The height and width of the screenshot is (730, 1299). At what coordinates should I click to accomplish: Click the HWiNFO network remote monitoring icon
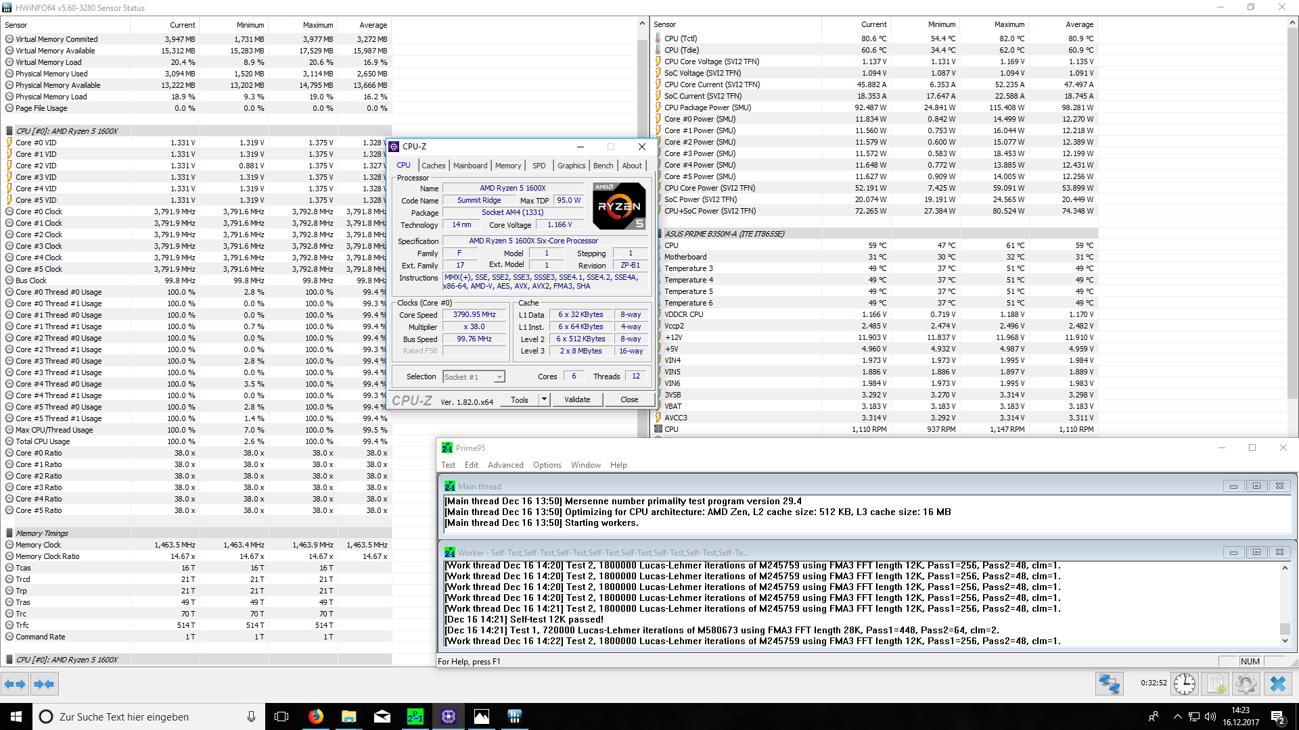(x=1109, y=684)
